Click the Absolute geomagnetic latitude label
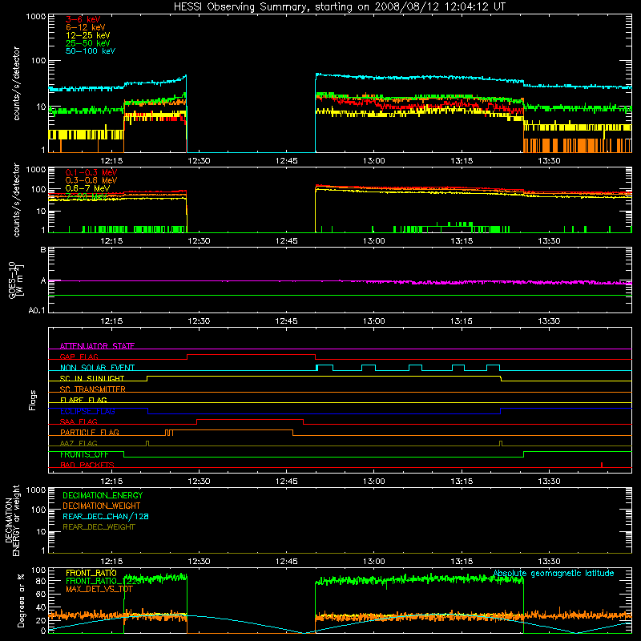 click(554, 573)
